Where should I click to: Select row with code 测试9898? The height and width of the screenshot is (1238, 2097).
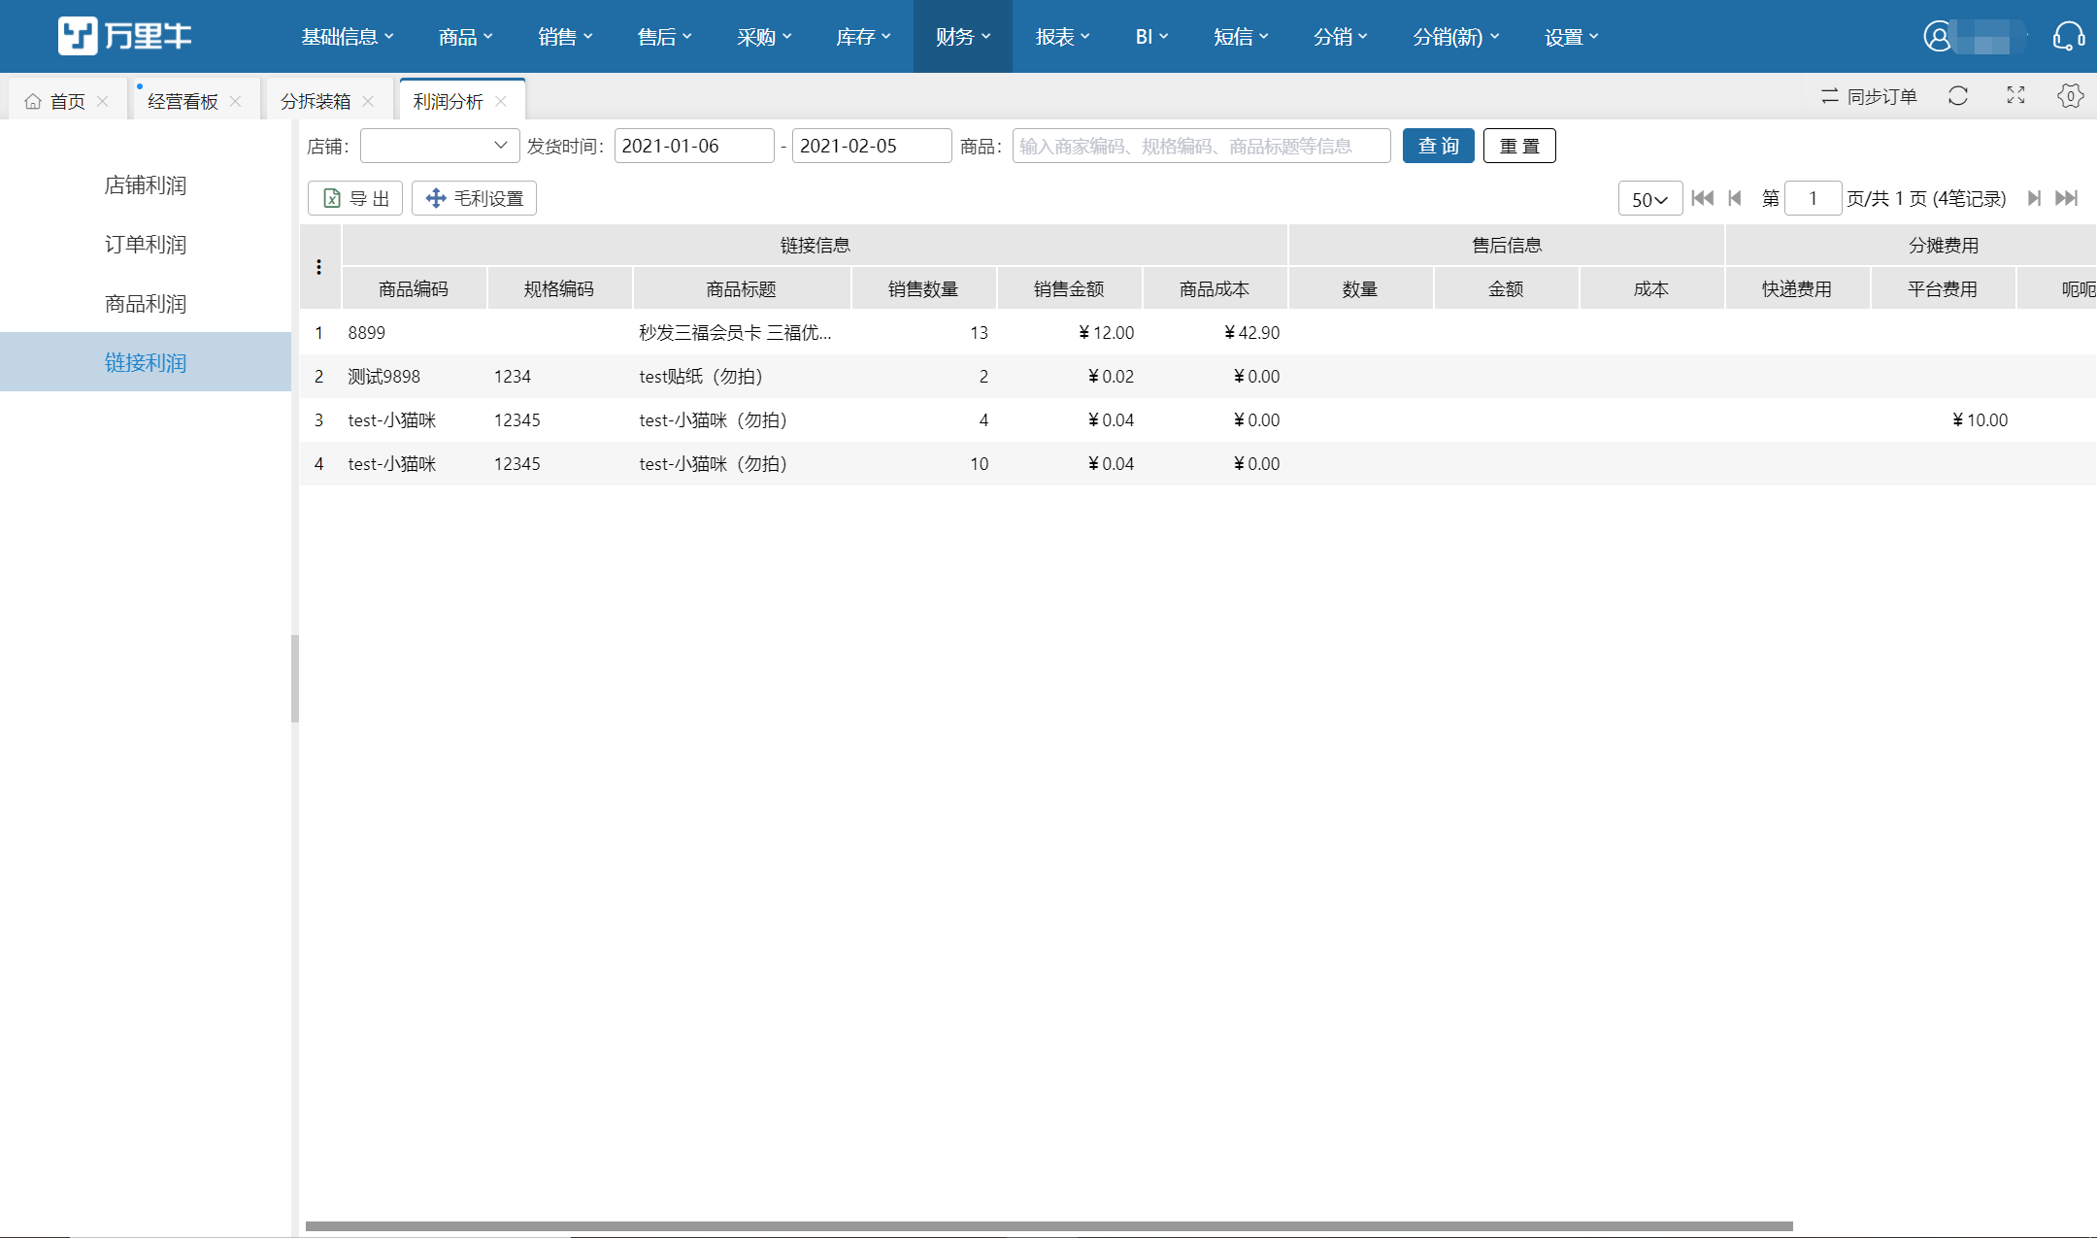click(x=1198, y=376)
